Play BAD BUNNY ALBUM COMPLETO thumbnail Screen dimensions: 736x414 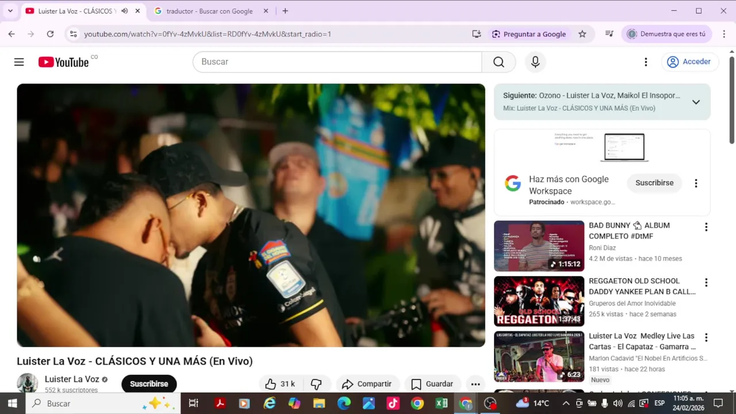click(539, 246)
